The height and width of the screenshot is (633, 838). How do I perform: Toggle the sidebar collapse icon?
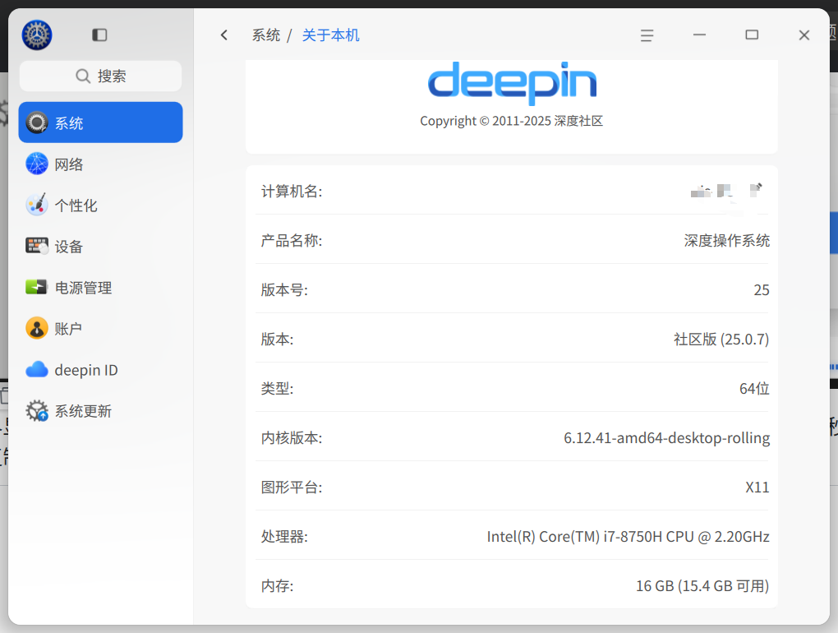[x=99, y=35]
